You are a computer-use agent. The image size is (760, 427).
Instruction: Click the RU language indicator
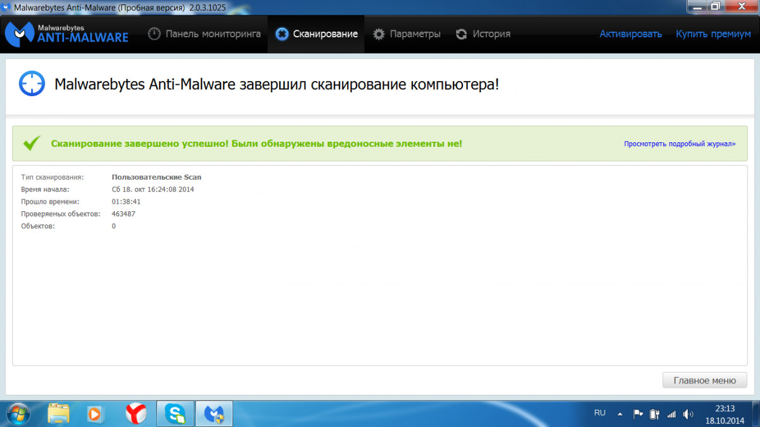[x=600, y=412]
